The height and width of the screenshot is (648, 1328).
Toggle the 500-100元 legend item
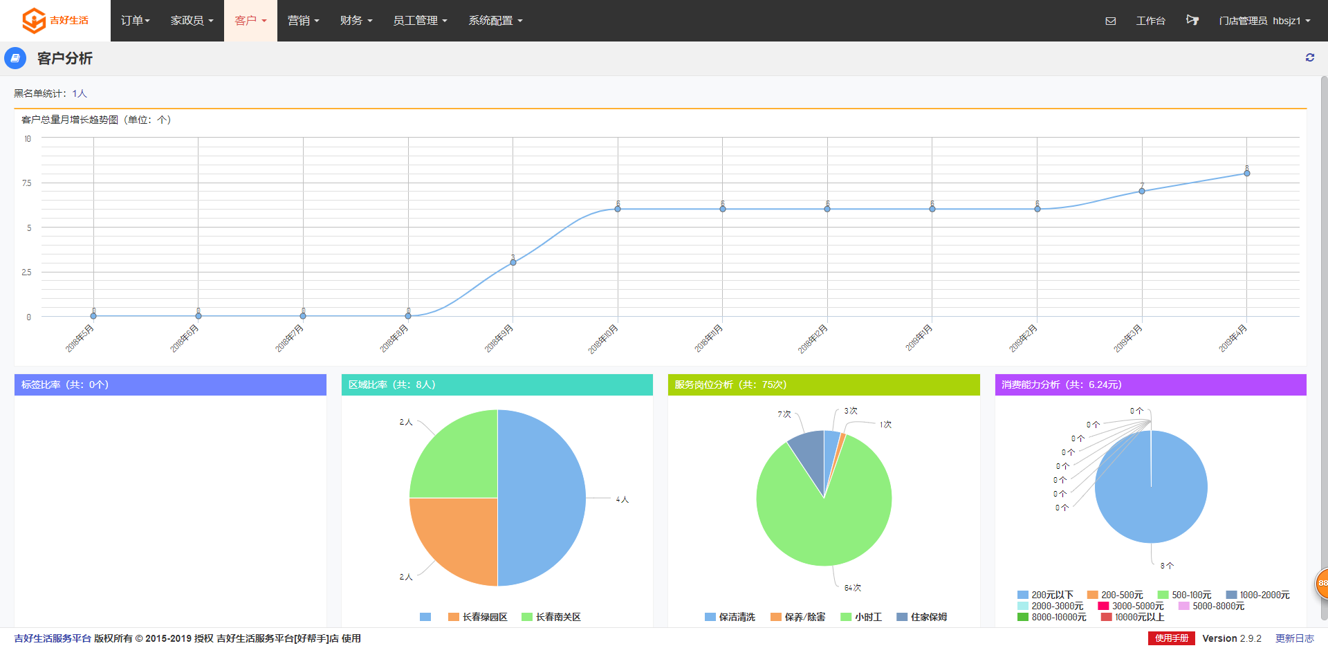point(1184,595)
